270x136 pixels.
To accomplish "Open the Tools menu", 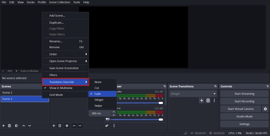I will pyautogui.click(x=77, y=2).
